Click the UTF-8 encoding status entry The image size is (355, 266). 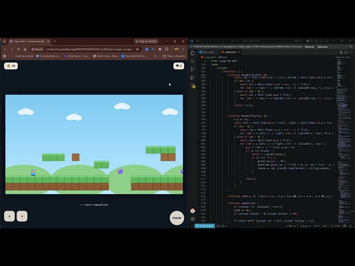[317, 226]
